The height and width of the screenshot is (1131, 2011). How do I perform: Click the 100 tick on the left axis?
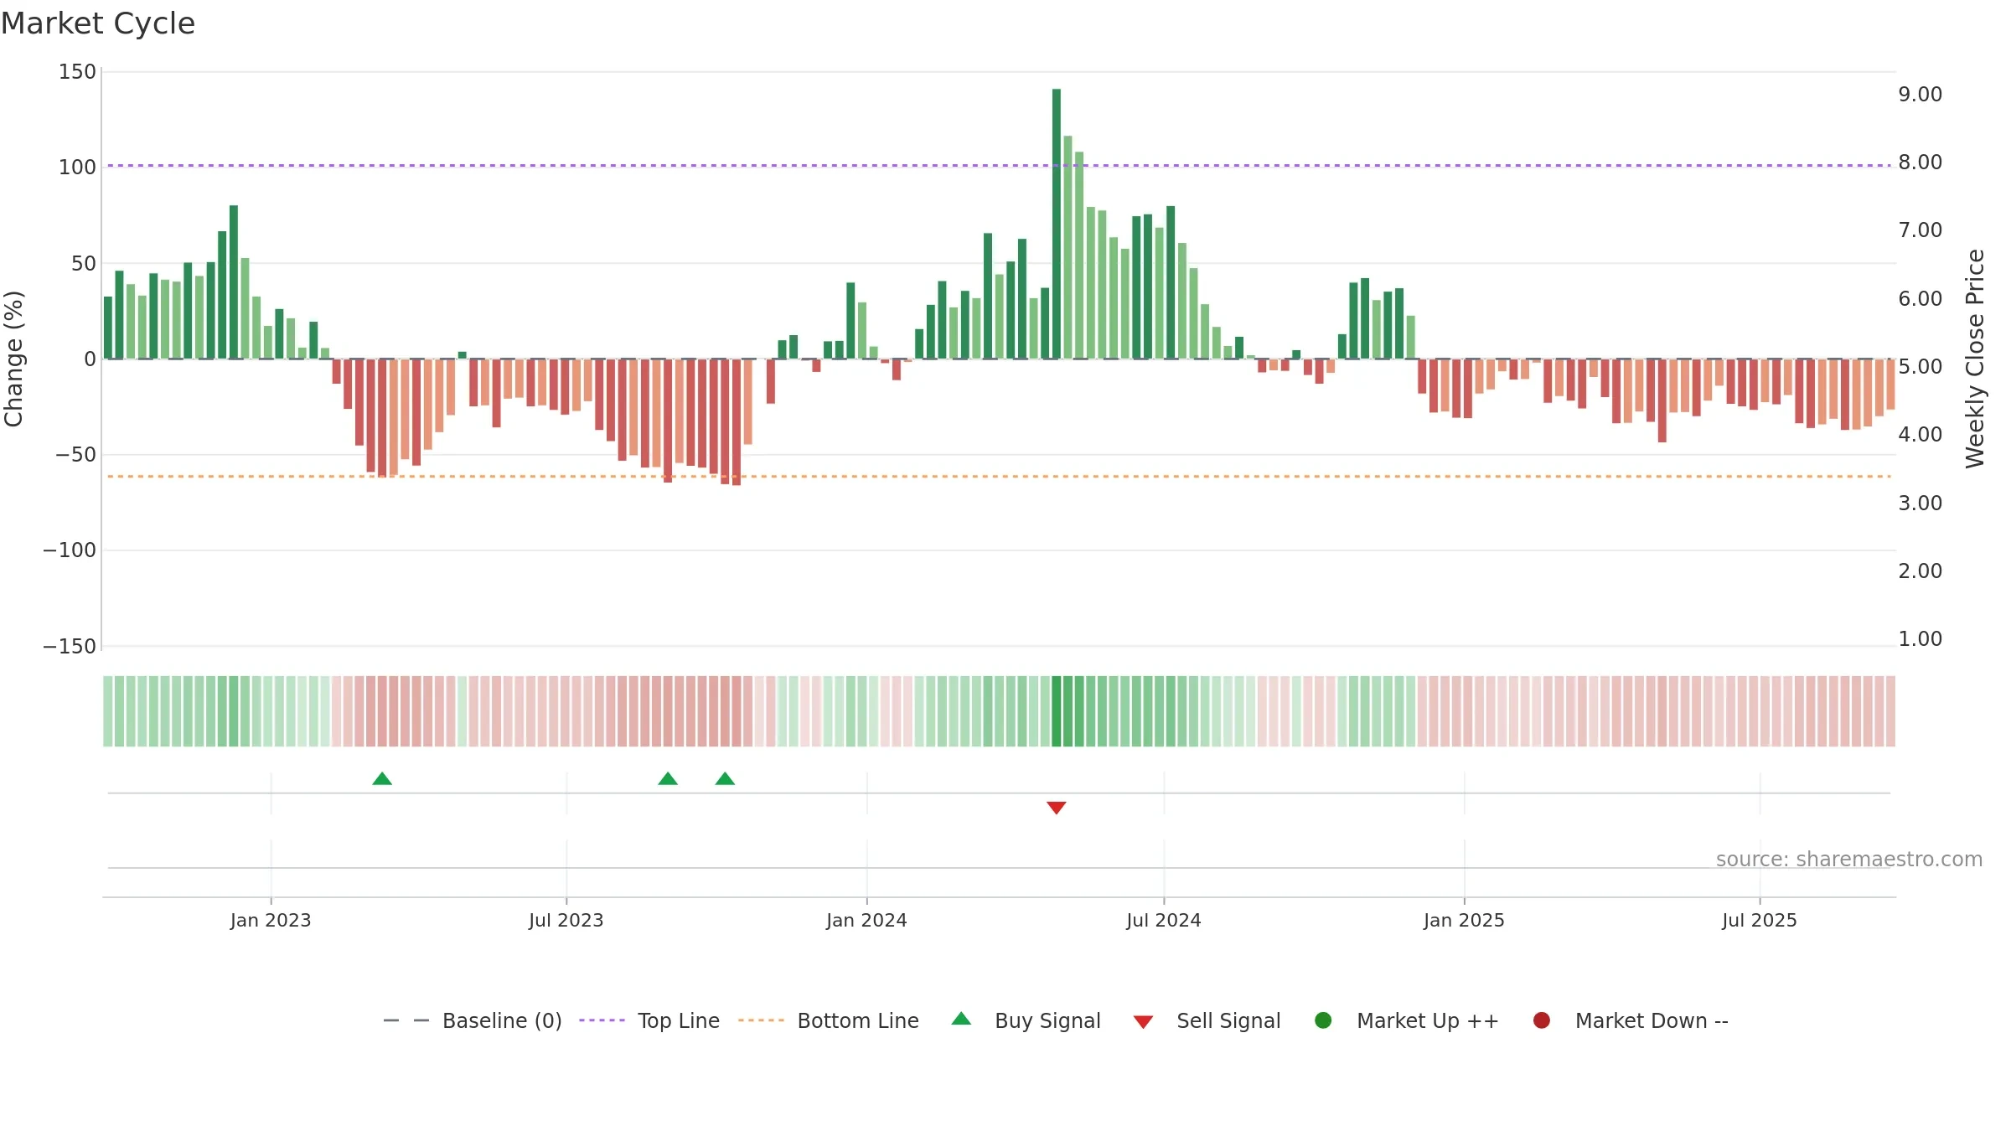point(77,168)
